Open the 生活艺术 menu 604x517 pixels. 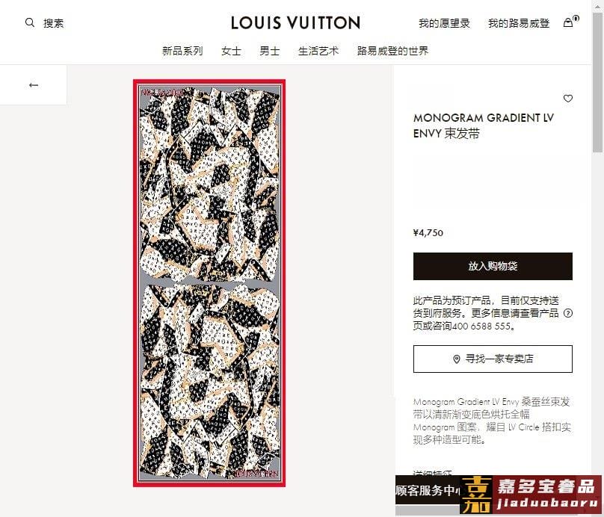click(318, 51)
